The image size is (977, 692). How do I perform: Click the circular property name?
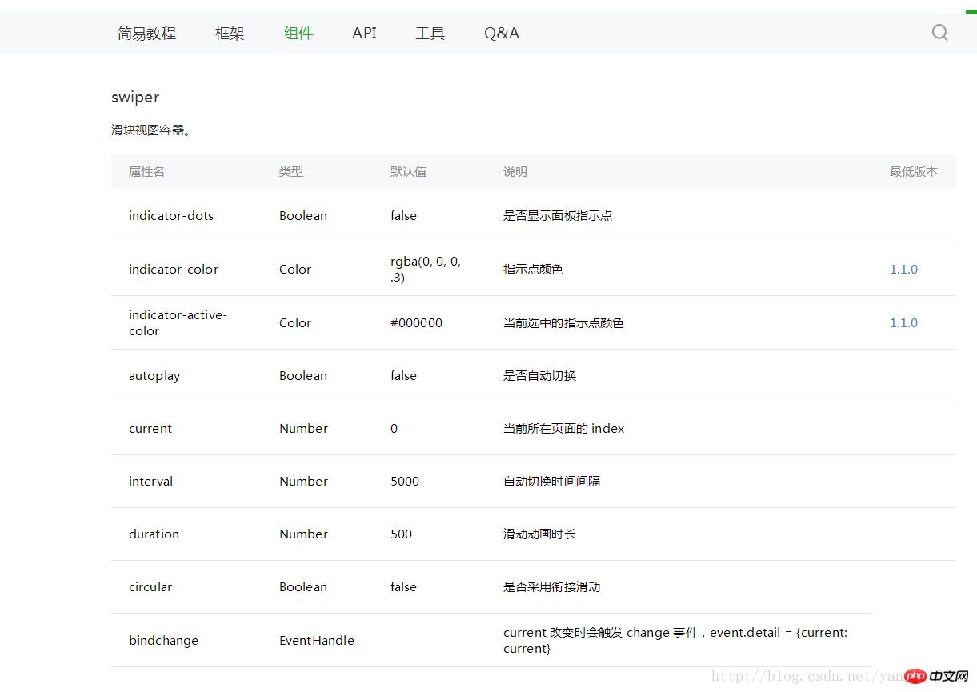(x=150, y=587)
